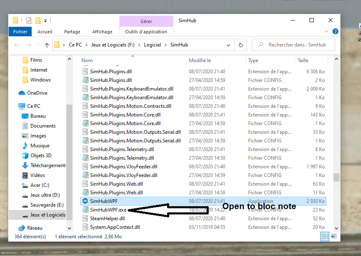Click the Documents icon in sidebar
Viewport: 361px width, 256px height.
point(25,126)
